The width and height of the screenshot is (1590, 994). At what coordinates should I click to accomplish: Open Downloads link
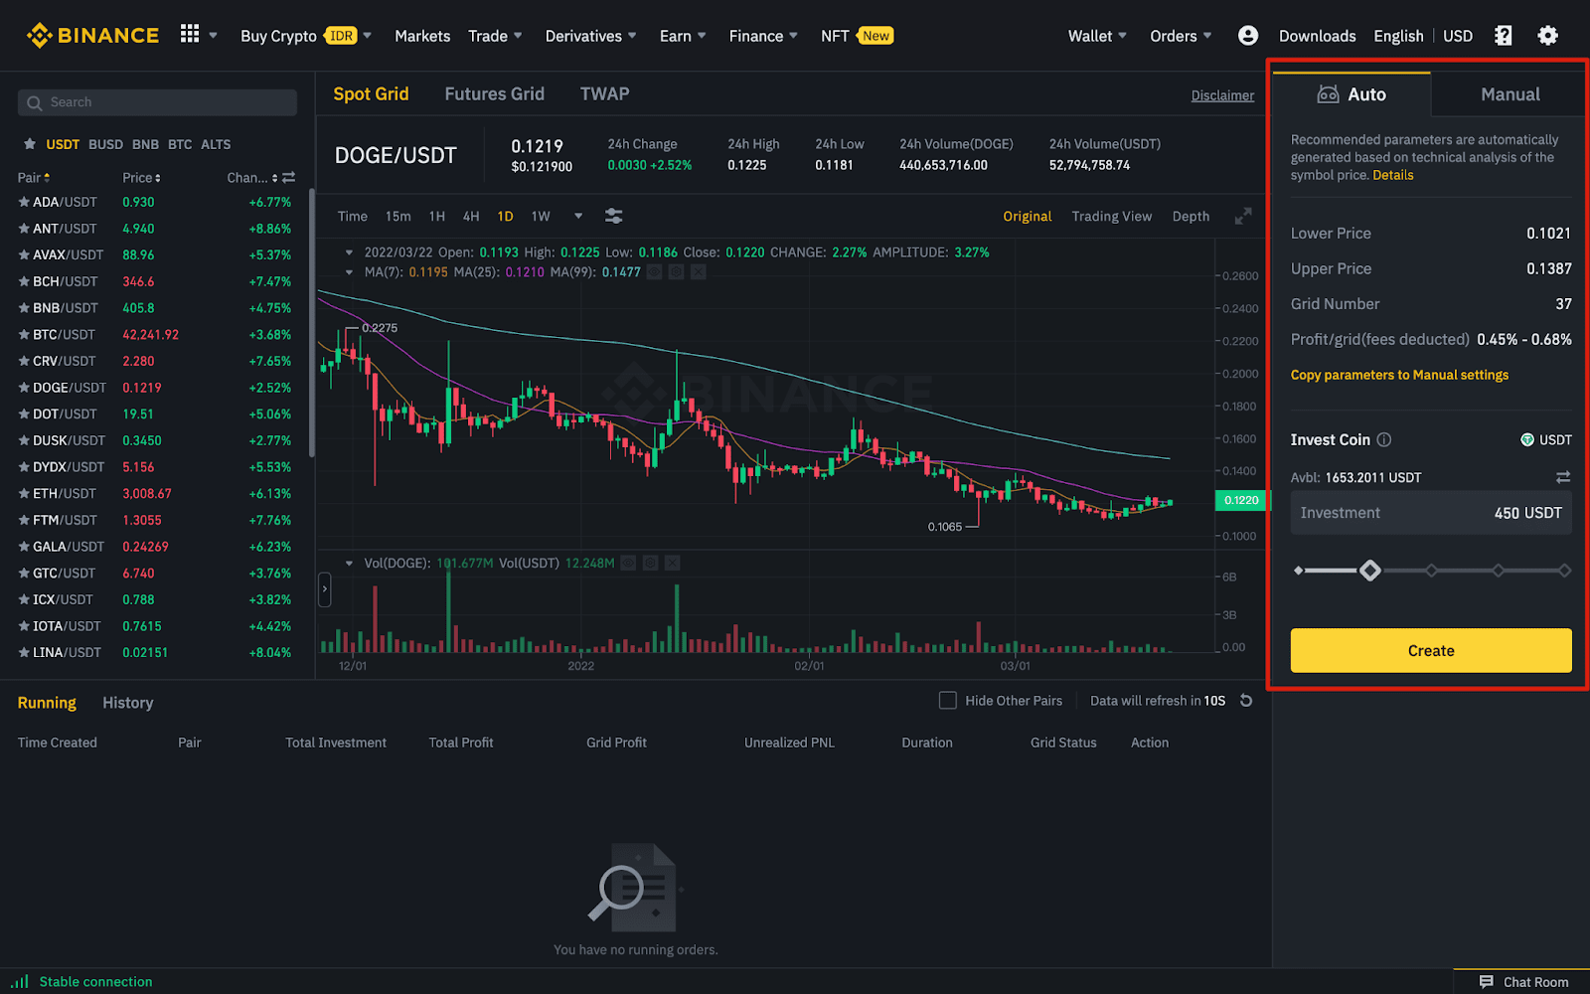pyautogui.click(x=1317, y=36)
